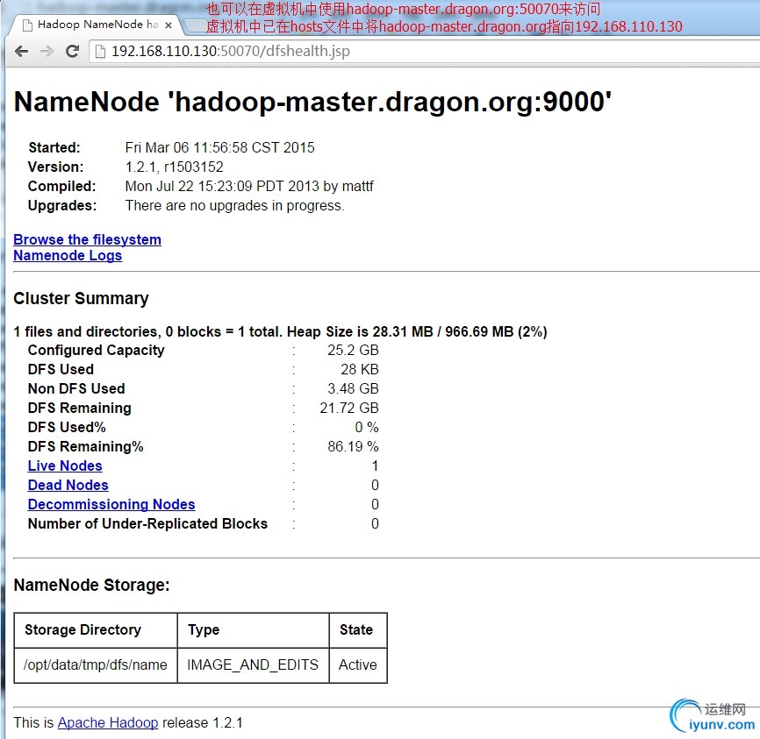This screenshot has width=760, height=739.
Task: Click the NameNode Storage heading
Action: tap(91, 585)
